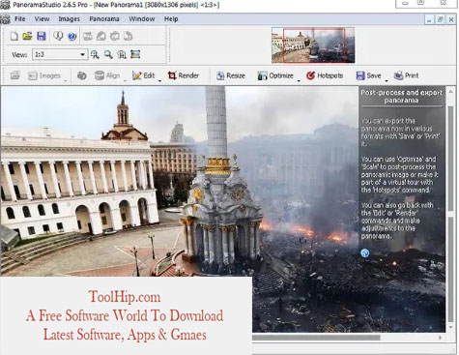Click the fit-to-window view icon
The height and width of the screenshot is (355, 459).
135,54
